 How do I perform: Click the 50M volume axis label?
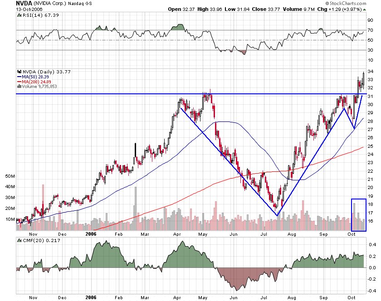coord(10,176)
